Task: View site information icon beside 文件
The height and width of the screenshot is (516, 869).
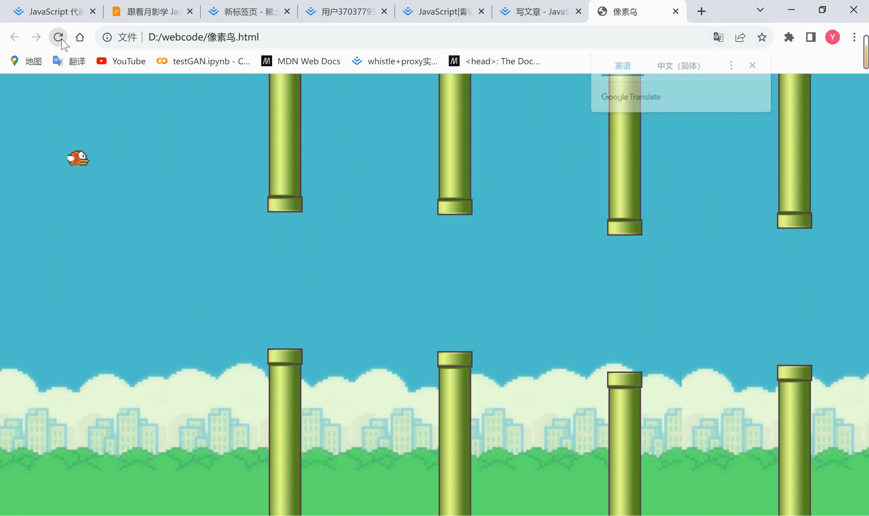Action: click(x=107, y=37)
